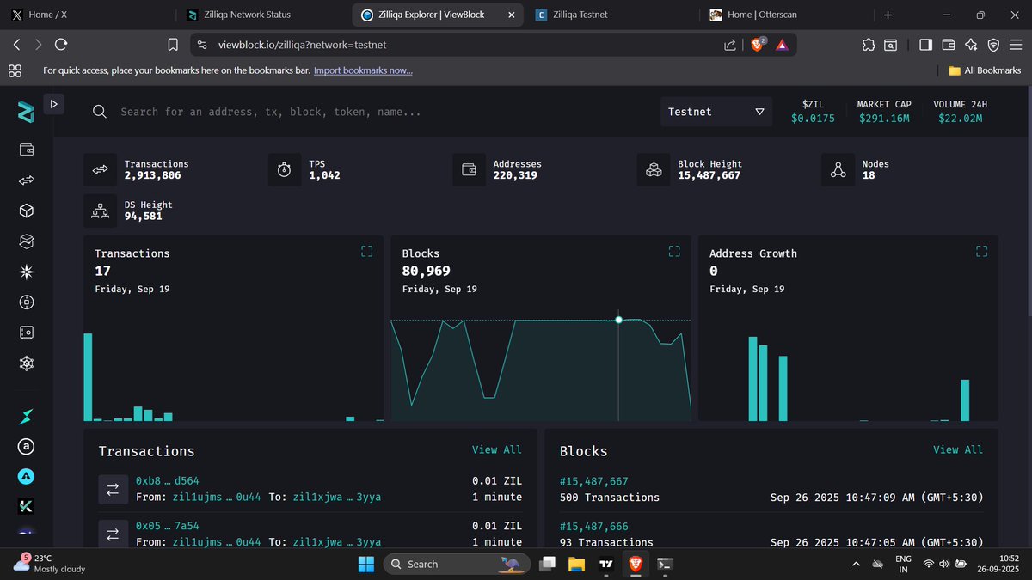Screen dimensions: 1032x580
Task: Switch to the Zilliqa Testnet browser tab
Action: pos(575,15)
